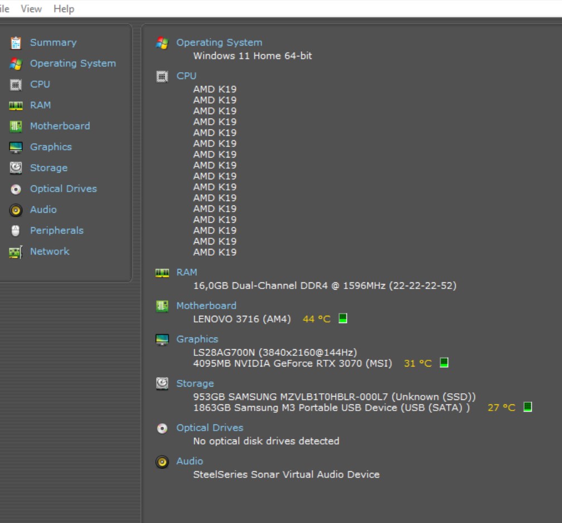
Task: Open the Help menu
Action: [x=64, y=8]
